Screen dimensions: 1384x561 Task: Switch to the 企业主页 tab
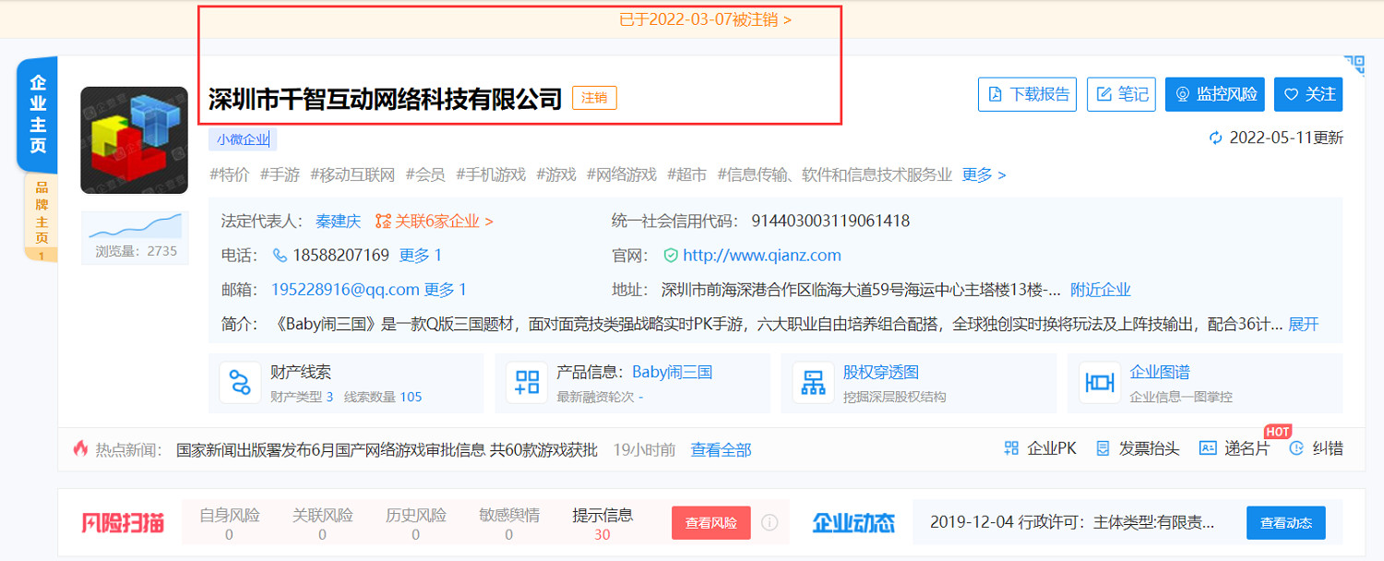tap(35, 113)
